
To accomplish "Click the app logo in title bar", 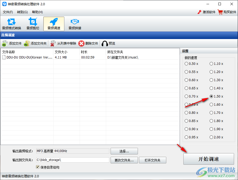I will [4, 4].
